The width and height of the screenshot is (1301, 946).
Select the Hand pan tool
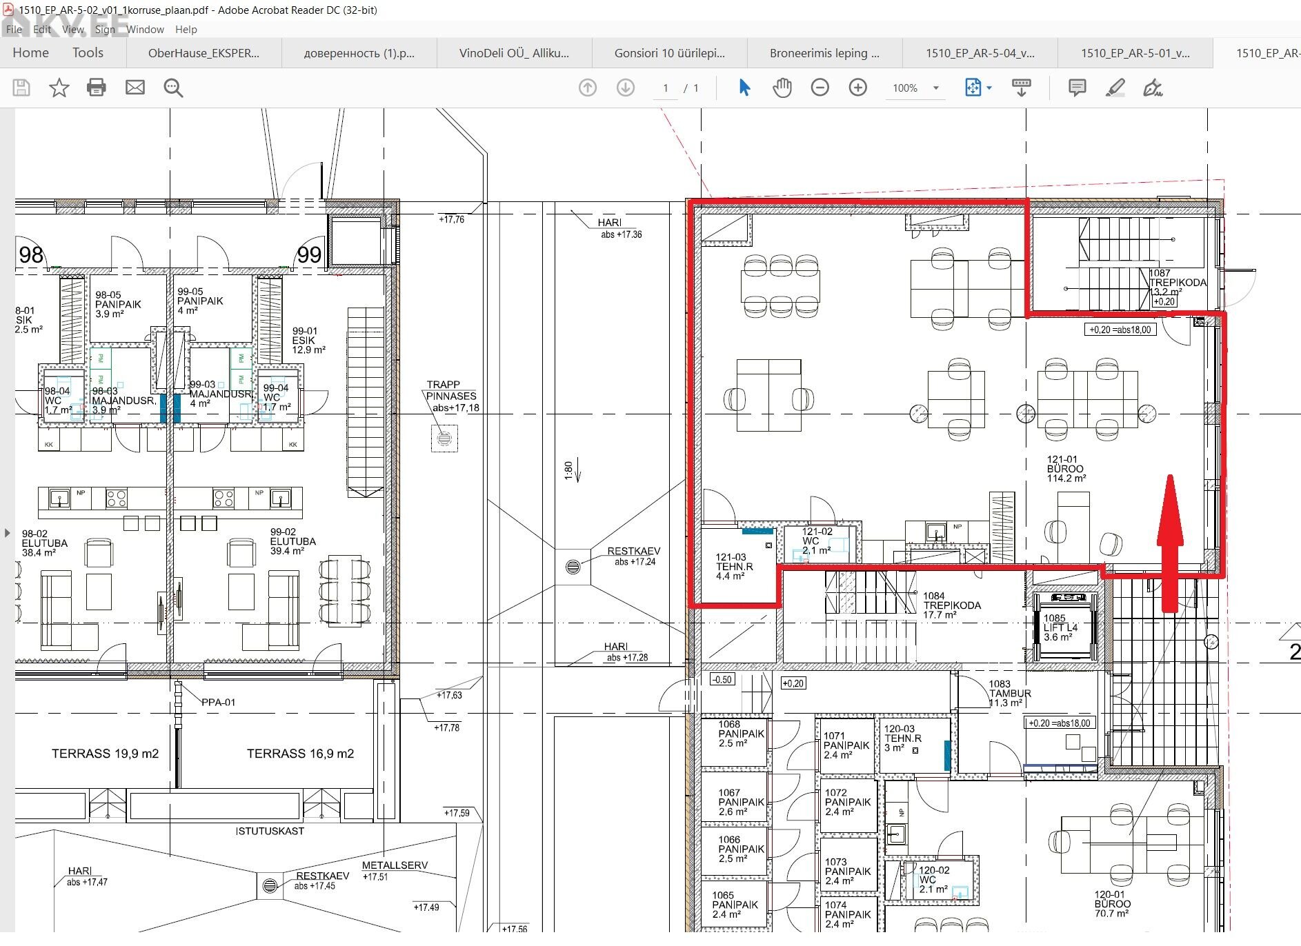(782, 88)
